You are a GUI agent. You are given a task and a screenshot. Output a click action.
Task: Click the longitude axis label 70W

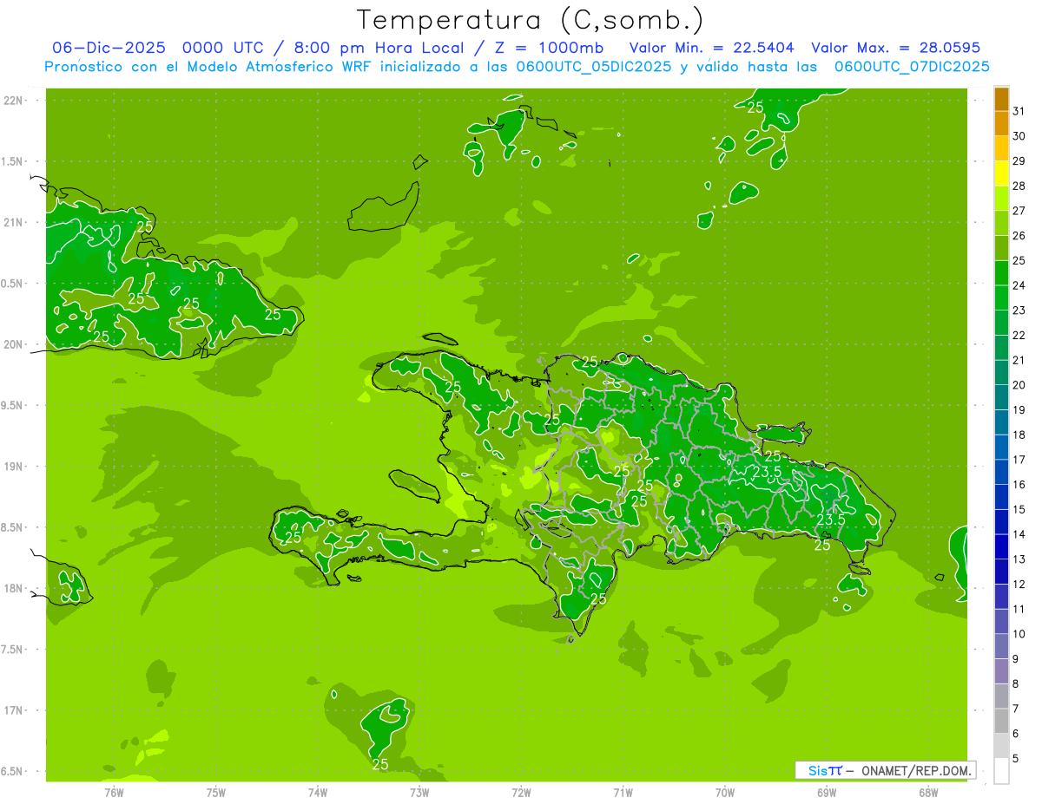point(725,792)
